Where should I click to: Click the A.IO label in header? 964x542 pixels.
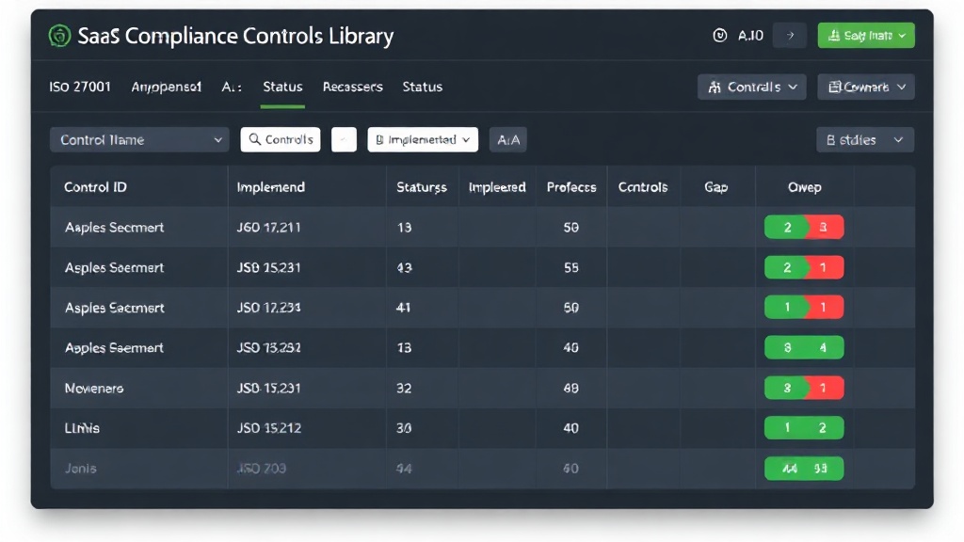coord(750,36)
